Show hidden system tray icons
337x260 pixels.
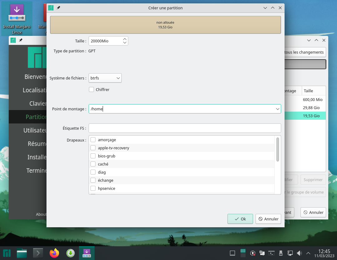point(308,253)
